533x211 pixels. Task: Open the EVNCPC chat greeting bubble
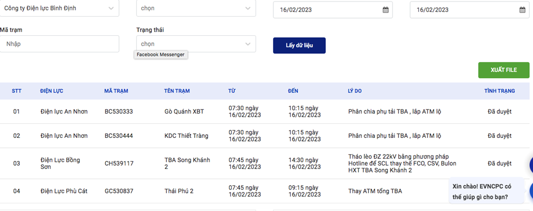481,191
